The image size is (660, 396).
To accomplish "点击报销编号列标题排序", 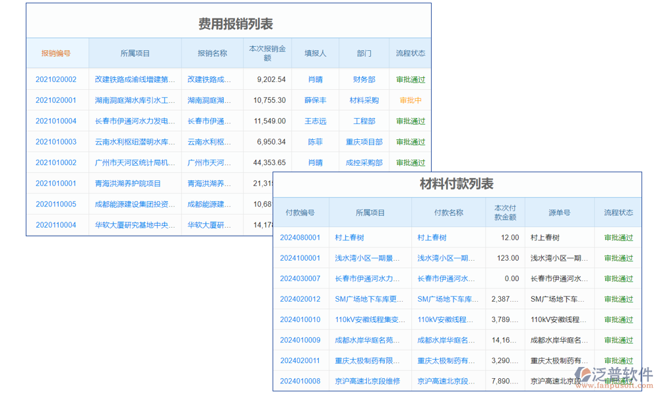I will click(x=57, y=53).
